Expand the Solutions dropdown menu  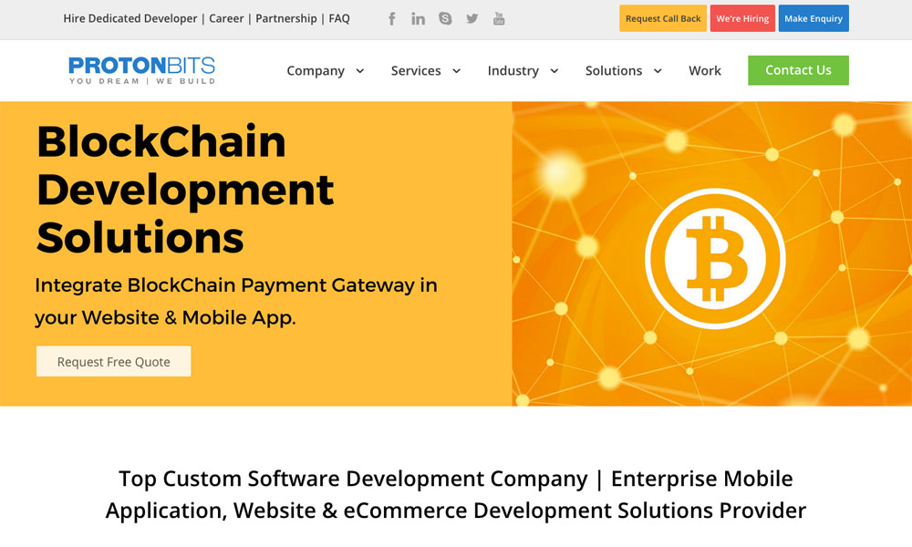click(x=623, y=71)
